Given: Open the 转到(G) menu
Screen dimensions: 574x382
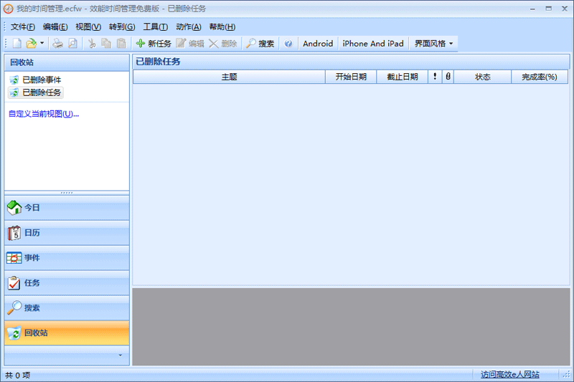Looking at the screenshot, I should [122, 27].
